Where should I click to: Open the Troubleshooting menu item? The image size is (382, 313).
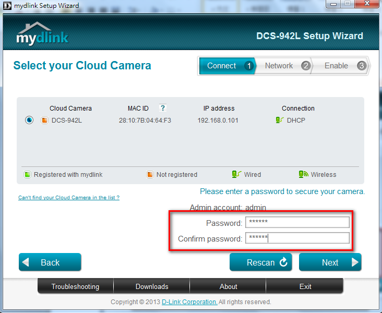click(x=75, y=286)
